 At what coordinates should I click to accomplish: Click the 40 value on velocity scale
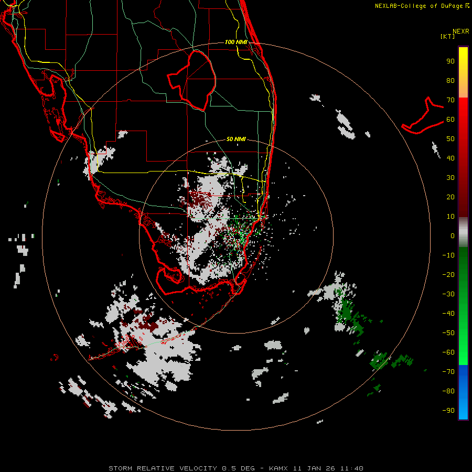[x=450, y=158]
